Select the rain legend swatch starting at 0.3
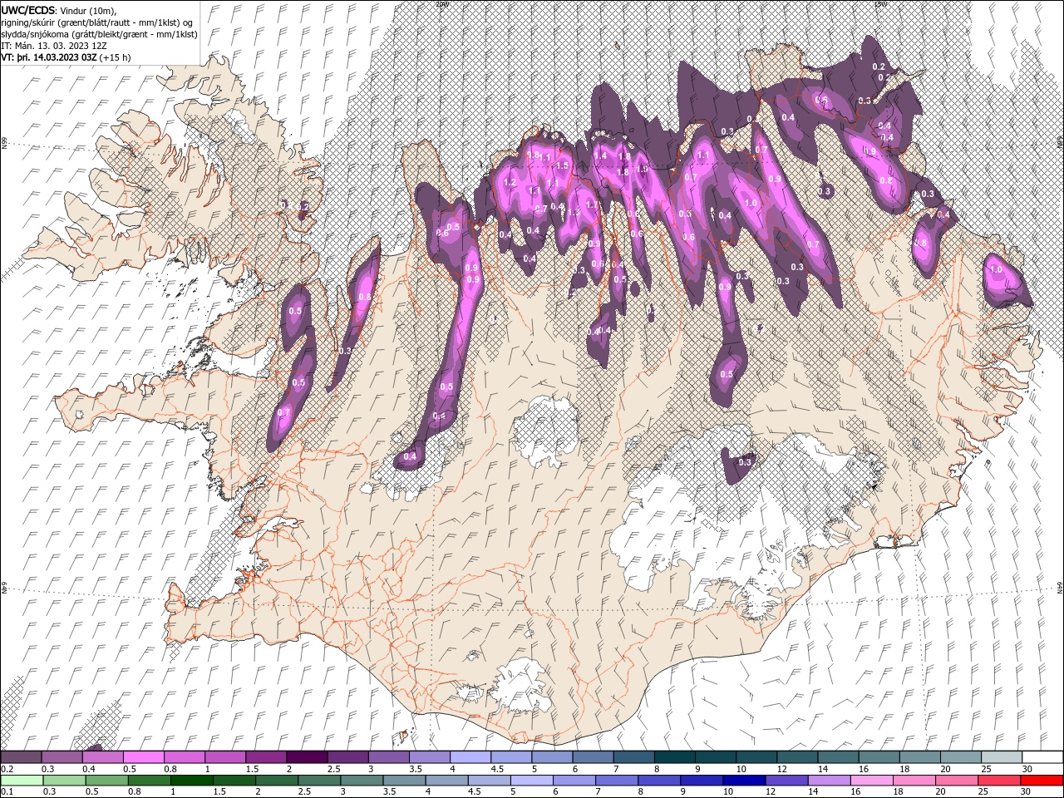 click(62, 780)
